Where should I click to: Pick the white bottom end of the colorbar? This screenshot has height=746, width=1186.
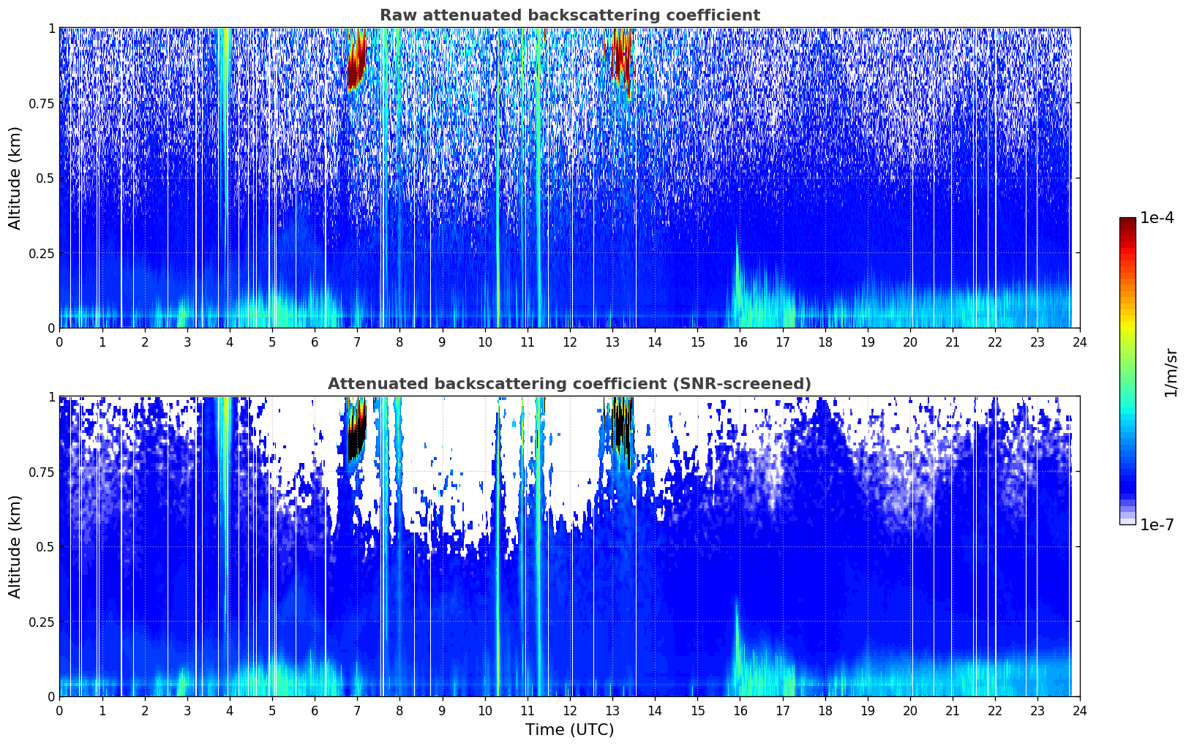click(x=1127, y=521)
